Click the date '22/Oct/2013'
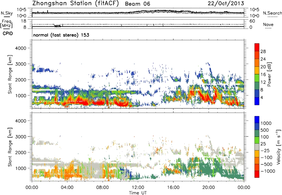282x195 pixels. (x=226, y=4)
